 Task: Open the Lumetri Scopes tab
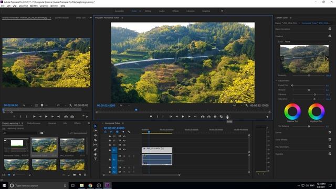[x=62, y=18]
